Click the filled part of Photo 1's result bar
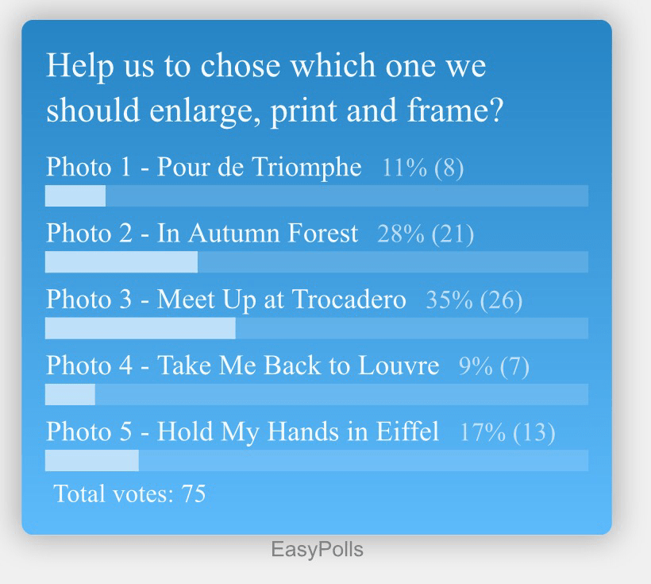This screenshot has height=584, width=651. point(75,195)
